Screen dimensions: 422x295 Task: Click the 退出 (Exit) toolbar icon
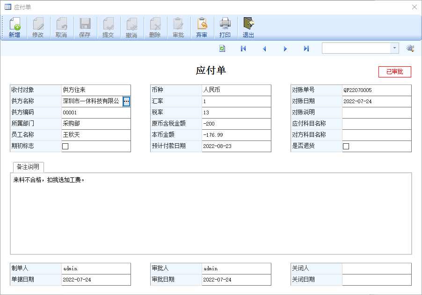248,27
